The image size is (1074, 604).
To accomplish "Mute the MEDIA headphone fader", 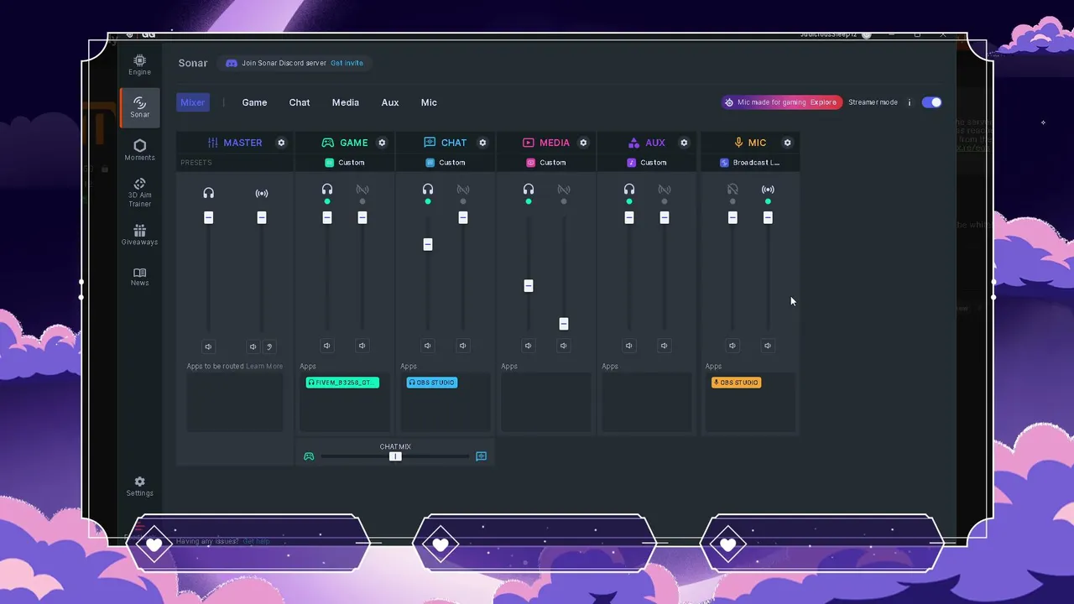I will [529, 346].
